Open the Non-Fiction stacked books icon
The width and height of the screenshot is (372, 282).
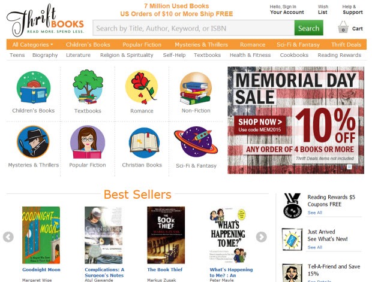(x=196, y=89)
